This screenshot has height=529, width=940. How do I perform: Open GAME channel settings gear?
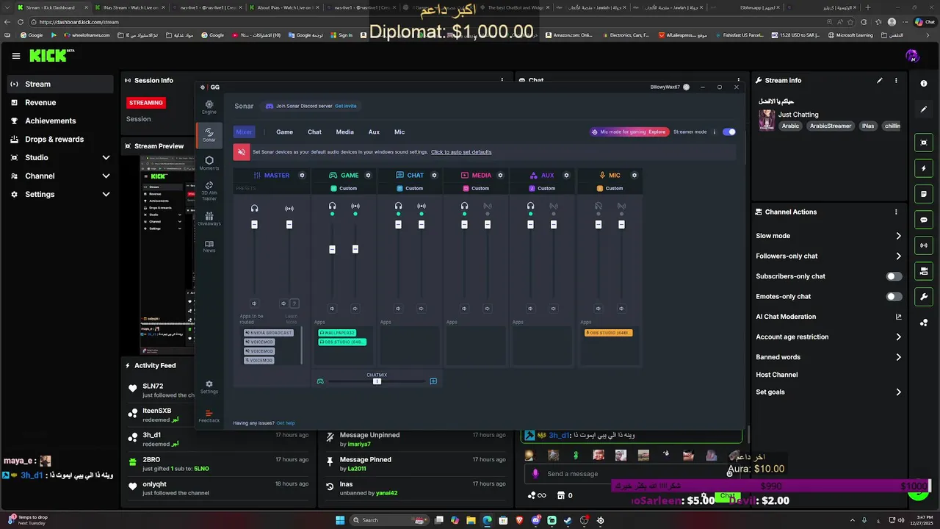tap(368, 176)
